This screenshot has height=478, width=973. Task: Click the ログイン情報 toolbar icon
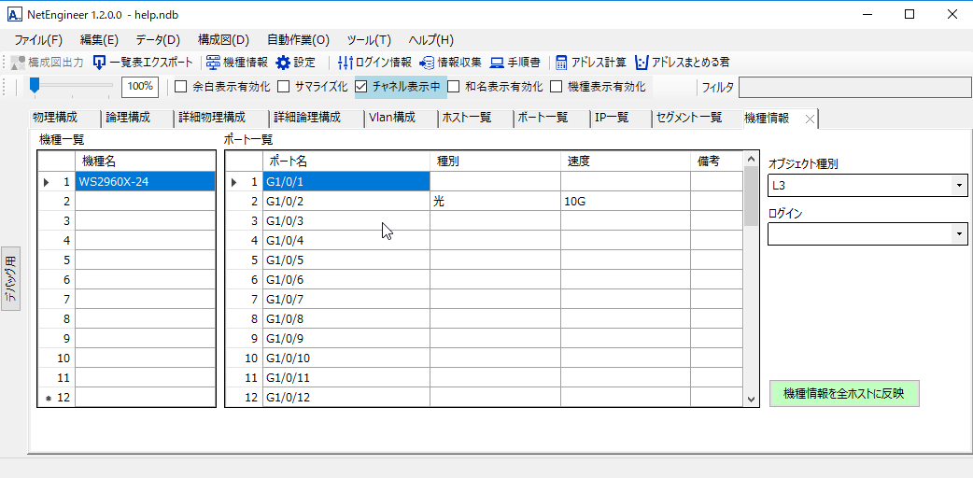tap(345, 63)
